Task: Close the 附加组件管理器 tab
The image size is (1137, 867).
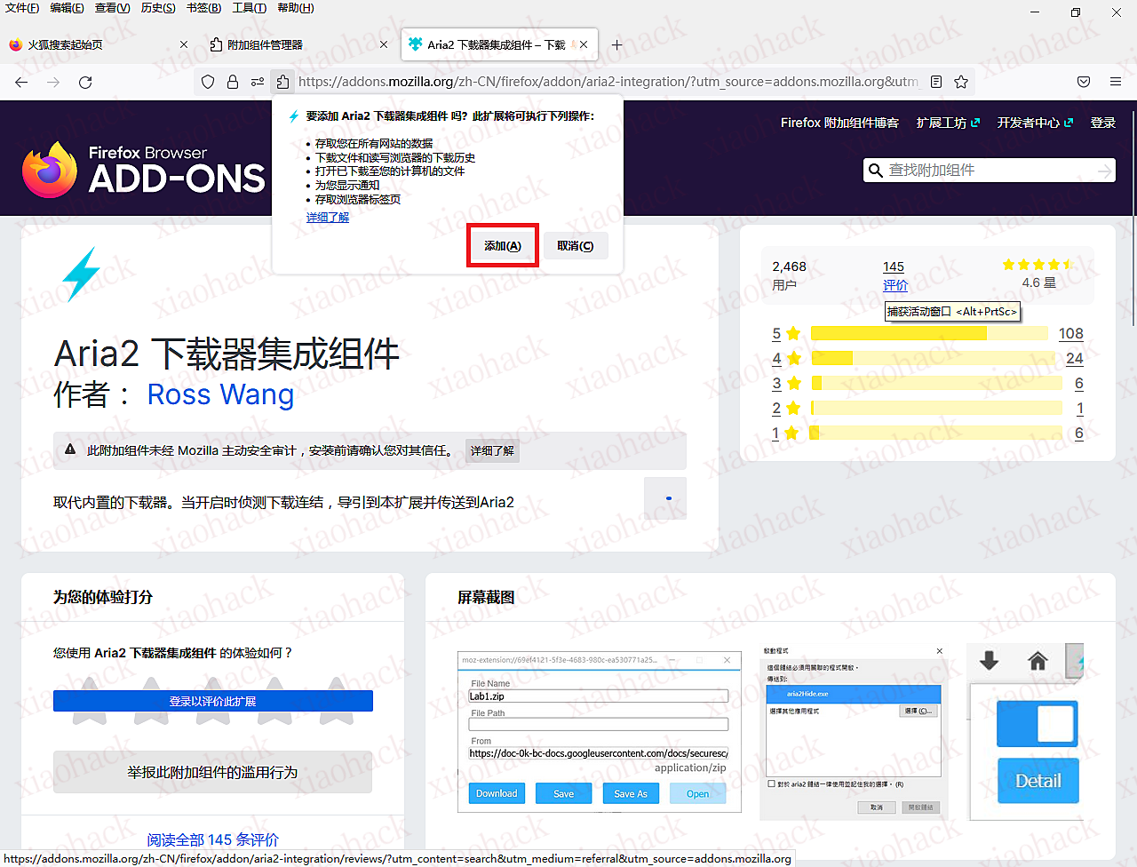Action: [384, 44]
